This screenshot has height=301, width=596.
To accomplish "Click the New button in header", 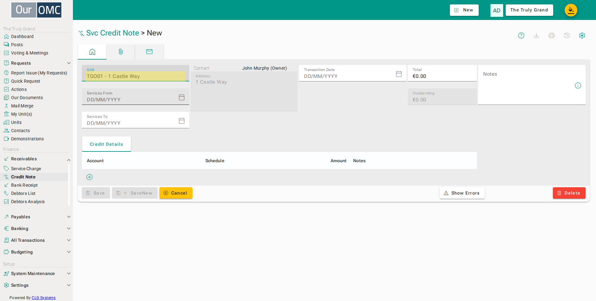I will click(x=464, y=10).
